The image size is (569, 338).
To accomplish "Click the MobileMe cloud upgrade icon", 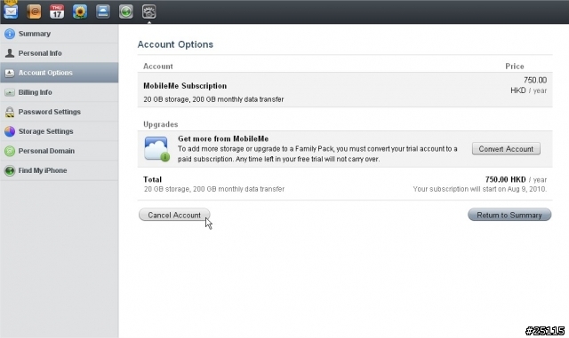I will pos(156,148).
